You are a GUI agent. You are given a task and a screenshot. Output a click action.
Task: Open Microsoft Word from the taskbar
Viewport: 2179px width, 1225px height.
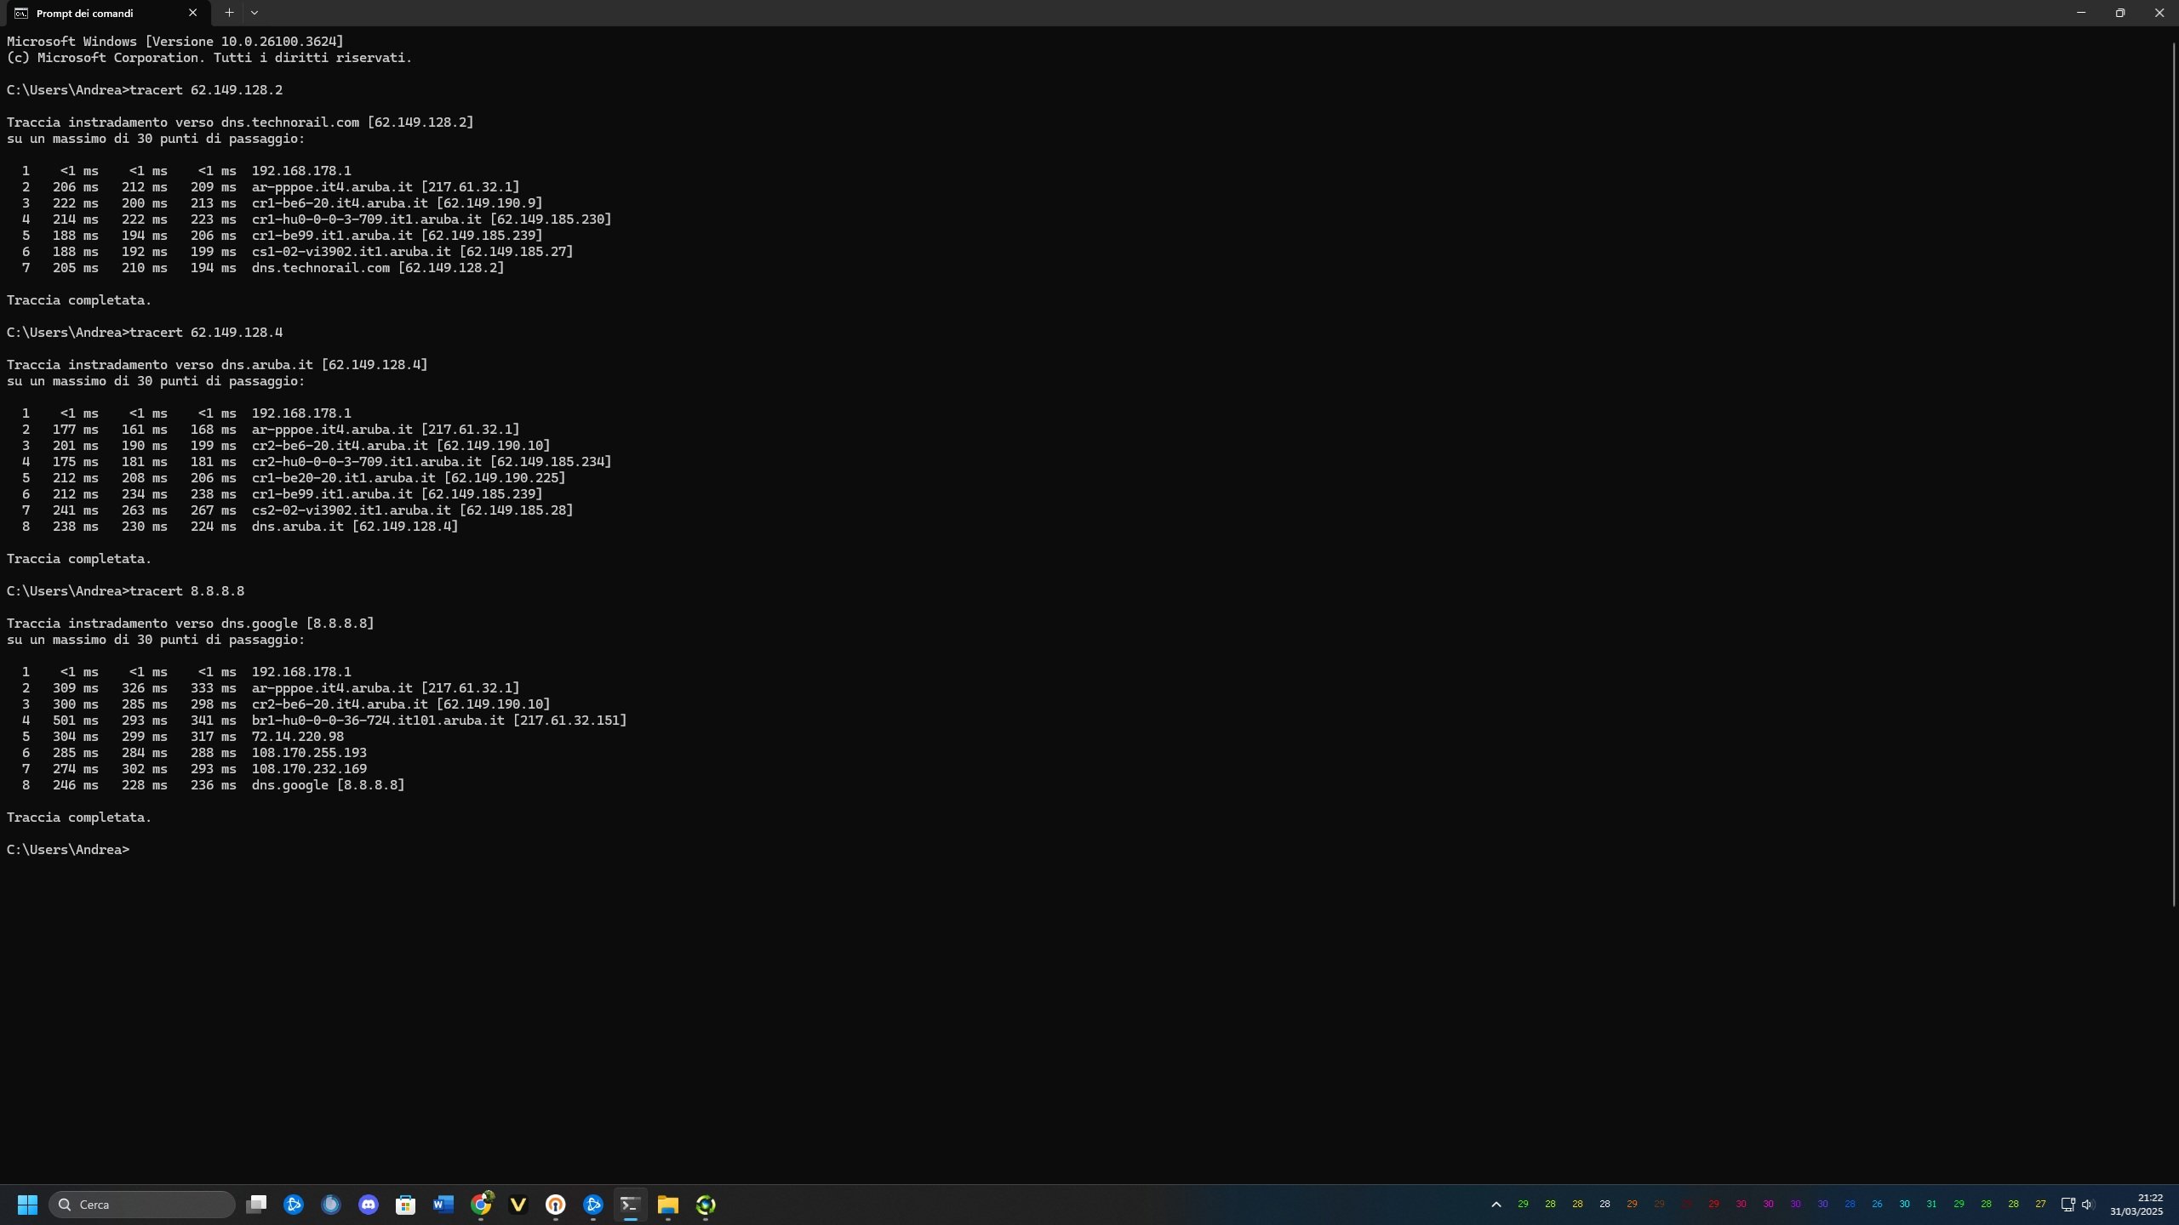pyautogui.click(x=443, y=1205)
